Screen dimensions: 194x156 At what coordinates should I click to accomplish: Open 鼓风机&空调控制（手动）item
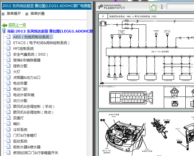click(34, 106)
